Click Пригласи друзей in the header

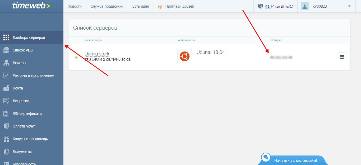pyautogui.click(x=179, y=6)
